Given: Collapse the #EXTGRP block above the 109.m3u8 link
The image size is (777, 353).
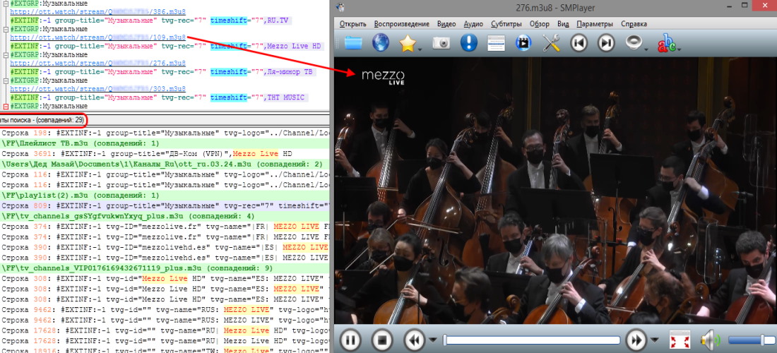Looking at the screenshot, I should pos(6,29).
